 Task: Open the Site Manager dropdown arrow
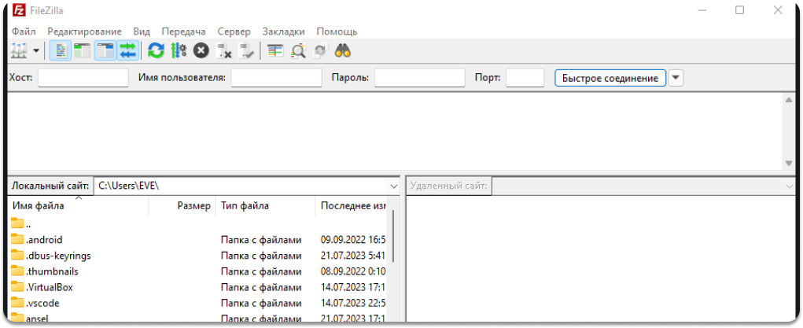[x=36, y=51]
